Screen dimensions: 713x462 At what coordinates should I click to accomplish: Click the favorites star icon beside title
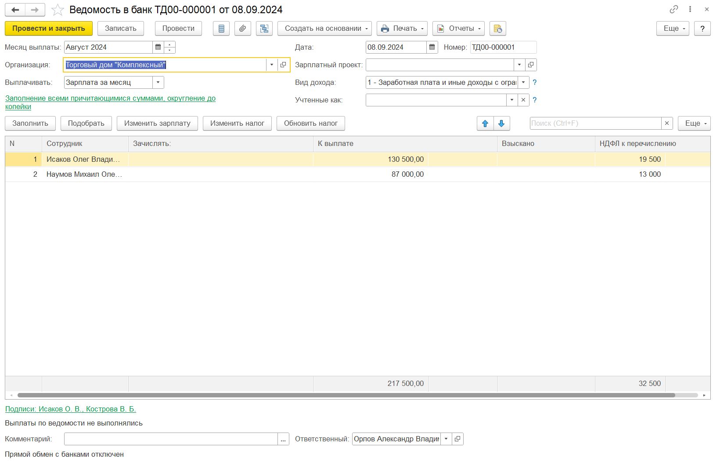pyautogui.click(x=58, y=10)
